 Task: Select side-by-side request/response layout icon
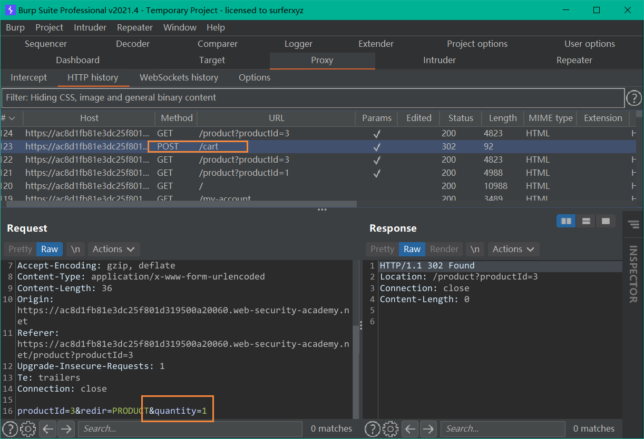(x=567, y=221)
